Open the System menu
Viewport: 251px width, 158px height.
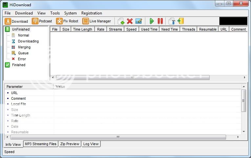pos(71,13)
